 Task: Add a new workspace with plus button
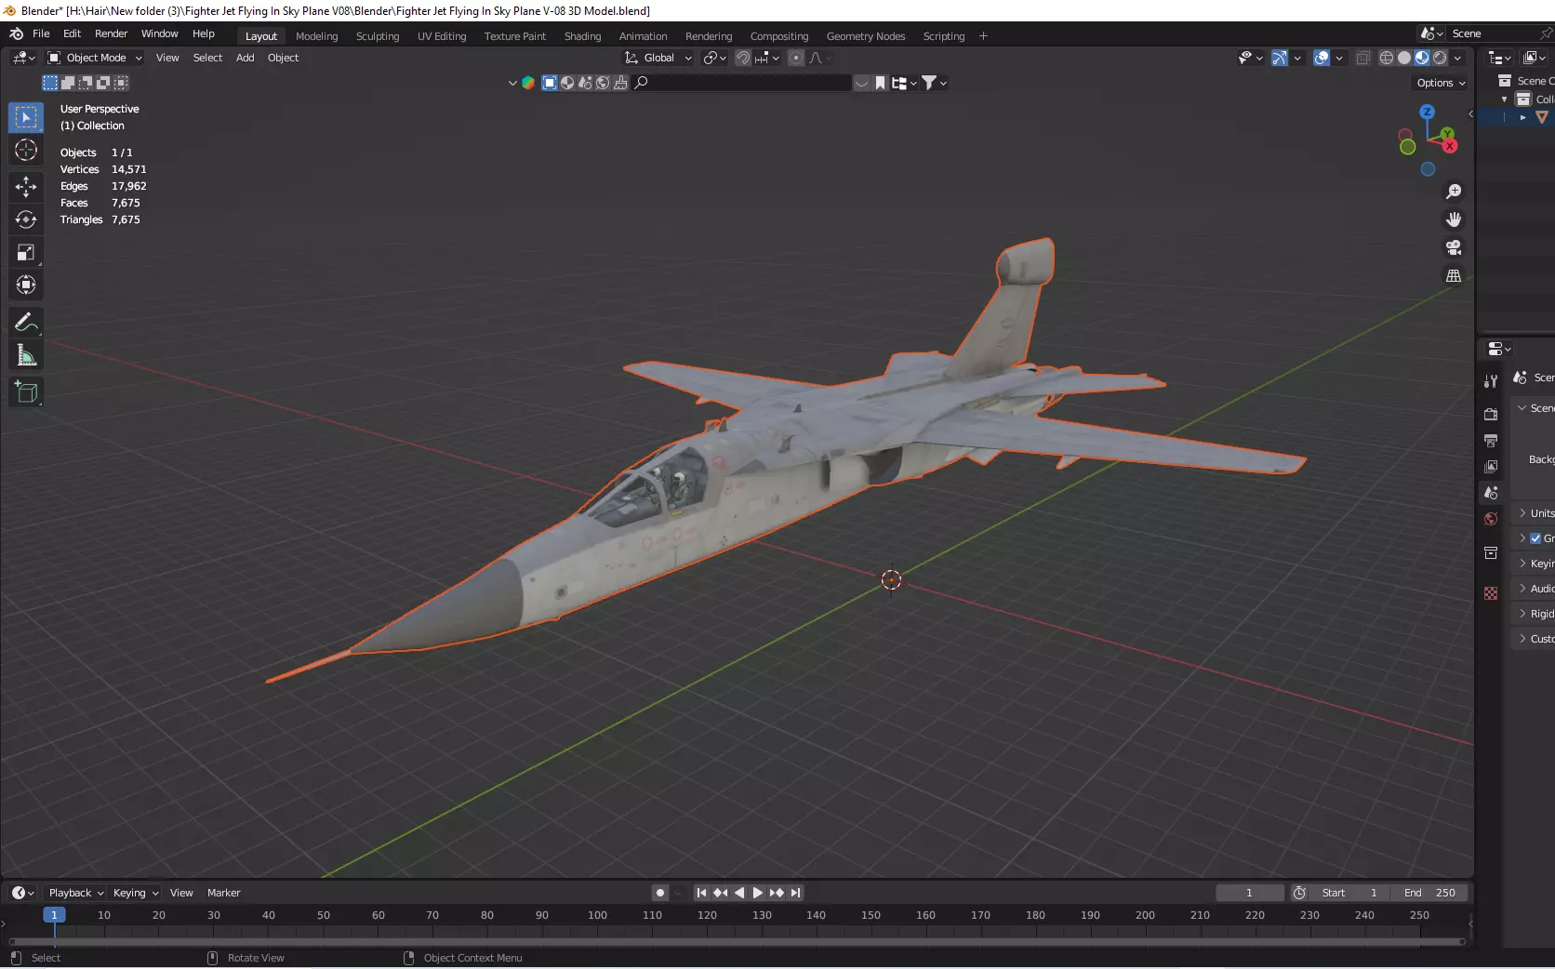983,36
